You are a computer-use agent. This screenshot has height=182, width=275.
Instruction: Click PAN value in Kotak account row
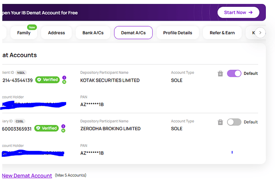(92, 105)
